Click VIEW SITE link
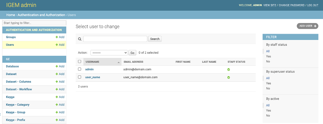The image size is (323, 124). pyautogui.click(x=270, y=5)
